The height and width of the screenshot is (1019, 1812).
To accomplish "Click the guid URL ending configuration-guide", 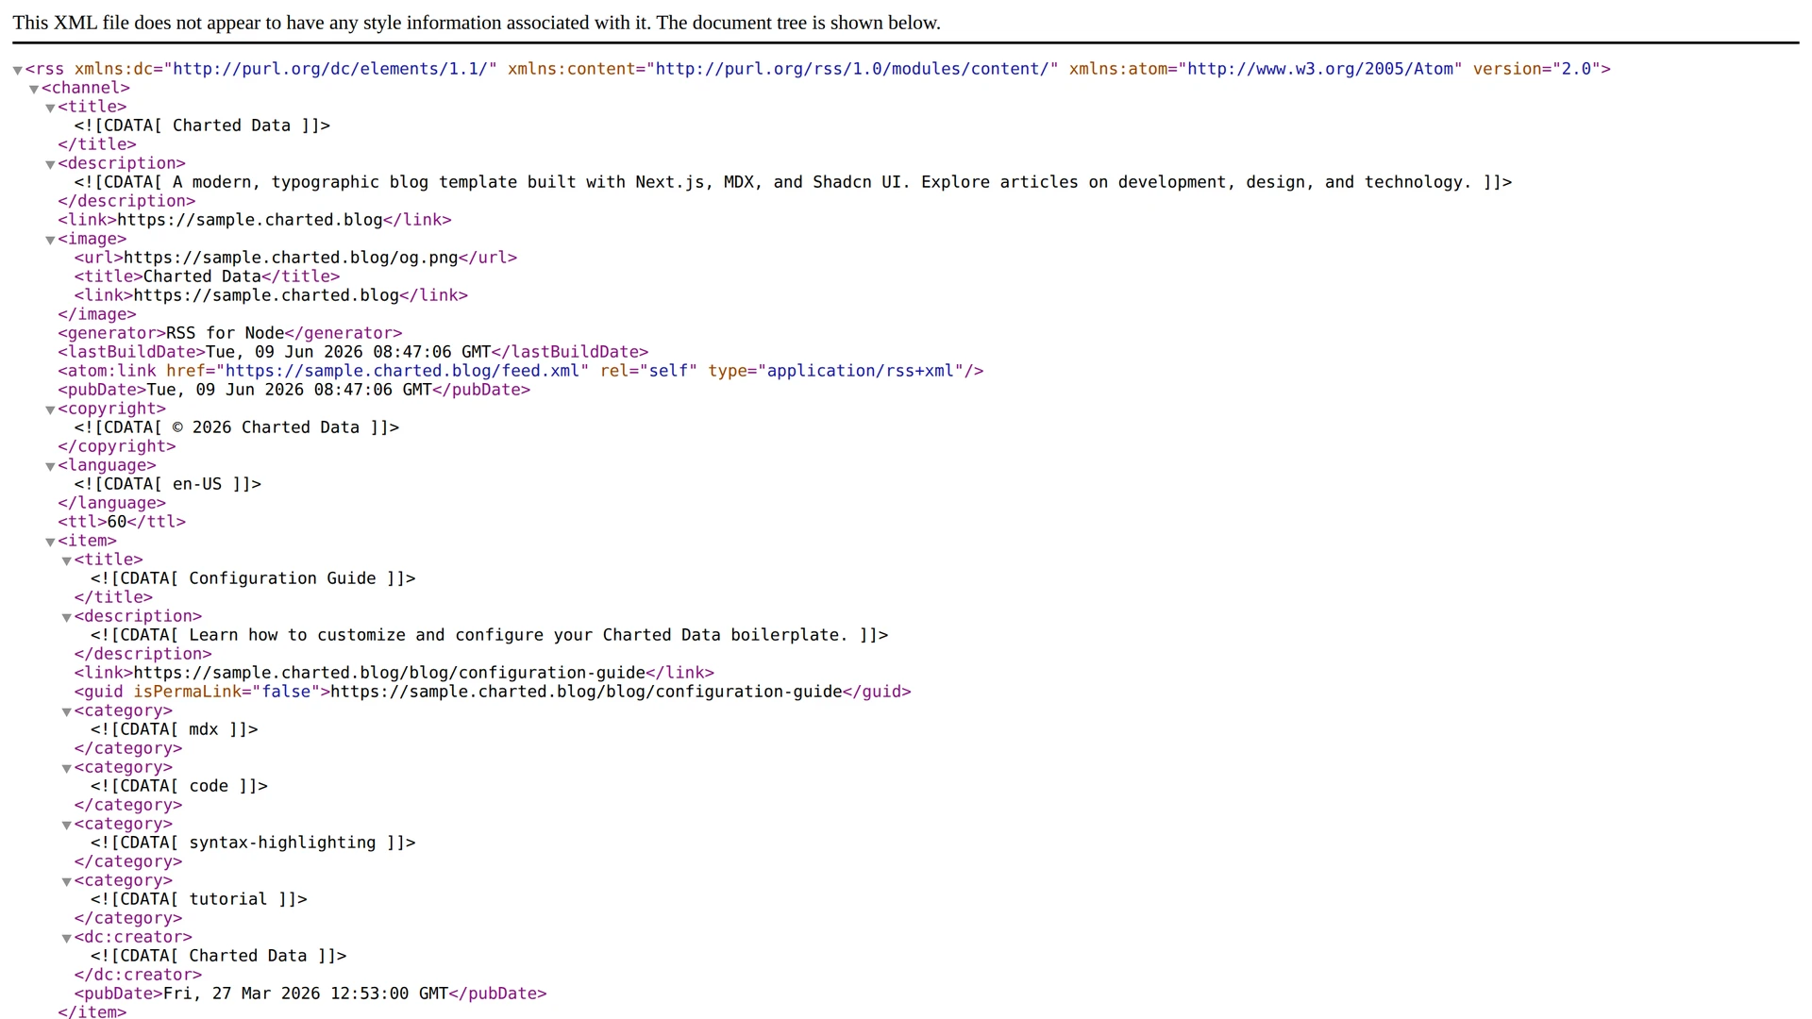I will 586,692.
